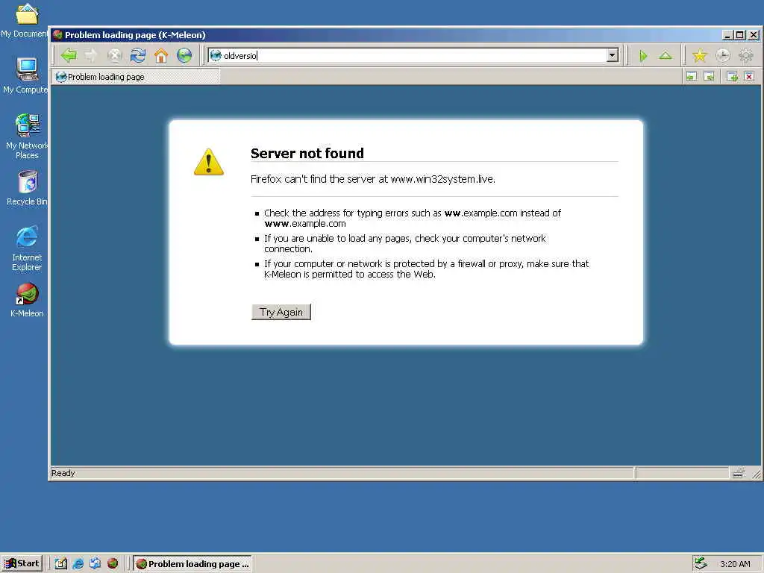764x573 pixels.
Task: Expand the address bar dropdown arrow
Action: coord(613,55)
